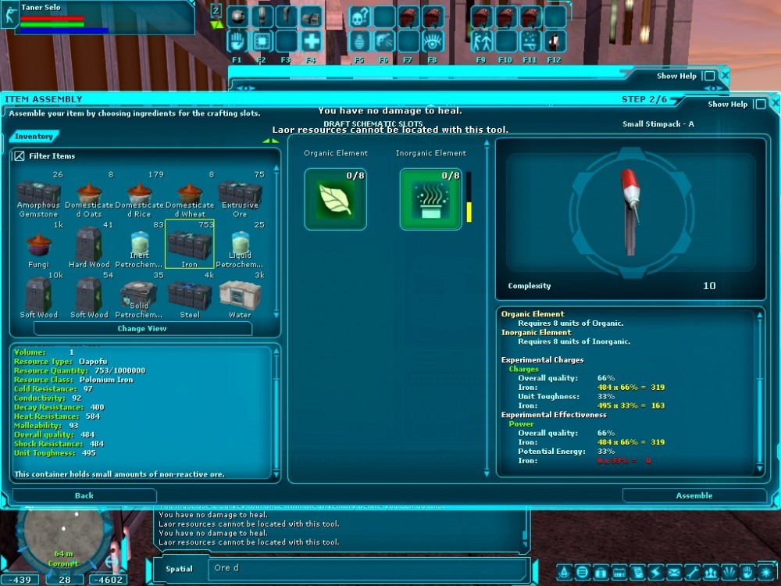Click in the chat input field
Viewport: 781px width, 586px height.
pyautogui.click(x=367, y=568)
